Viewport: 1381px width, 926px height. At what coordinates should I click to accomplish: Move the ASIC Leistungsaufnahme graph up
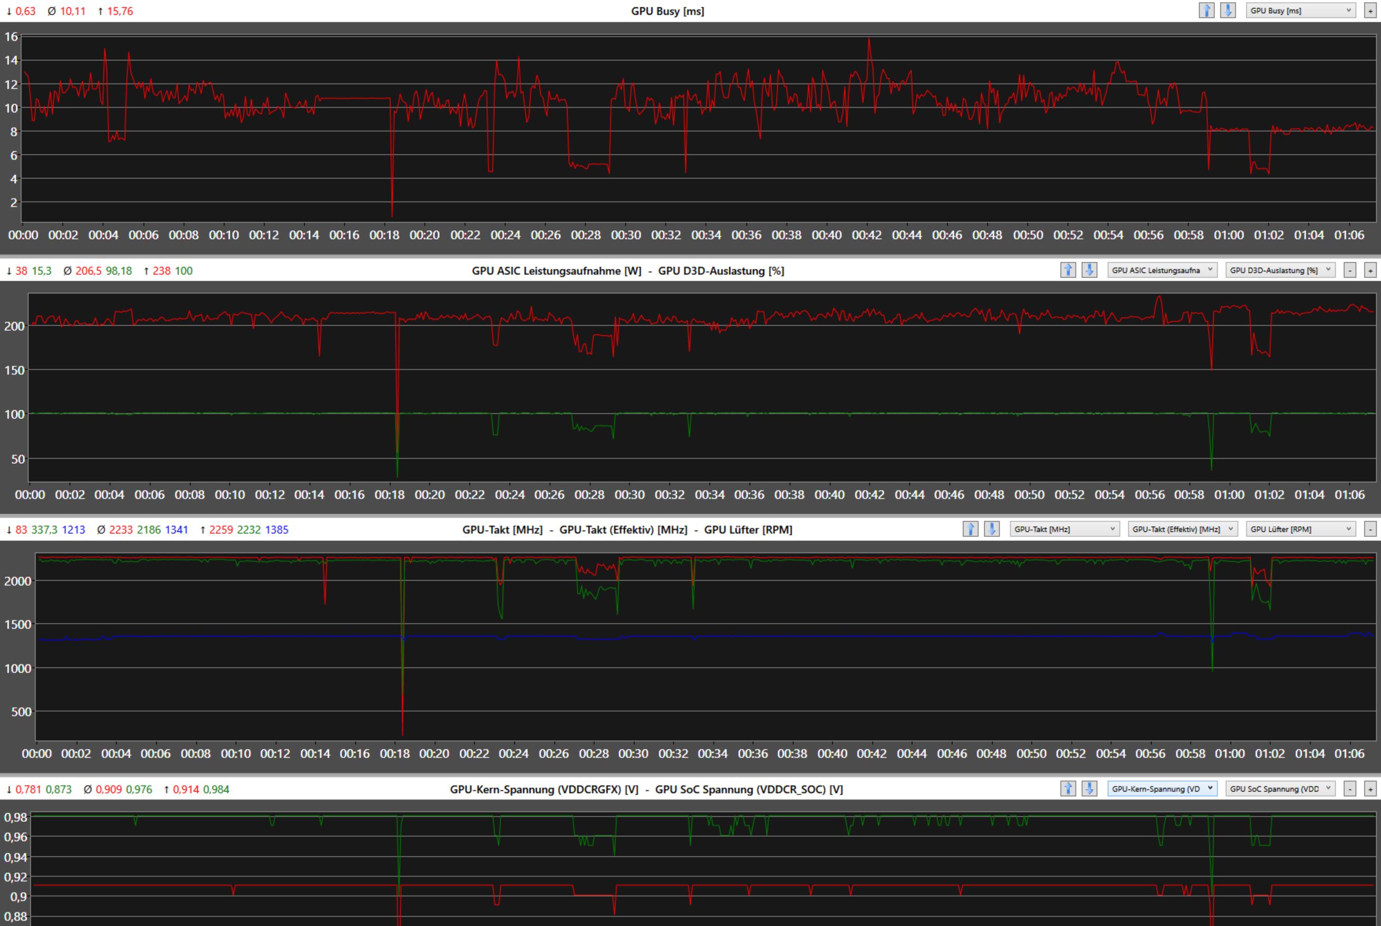point(1068,271)
